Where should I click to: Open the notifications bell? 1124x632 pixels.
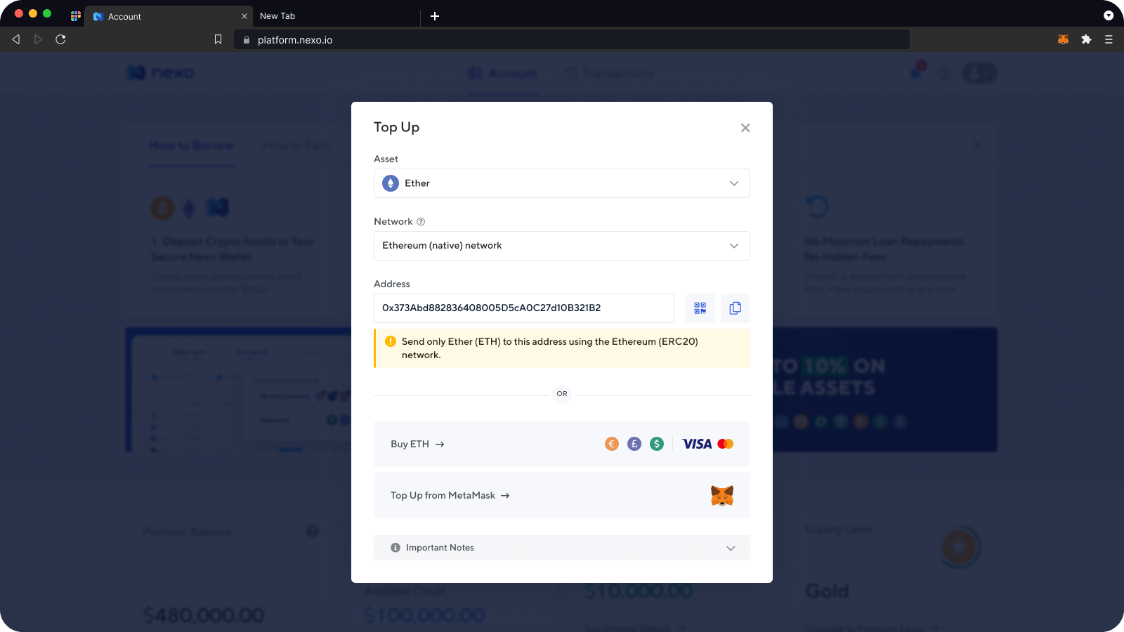pyautogui.click(x=916, y=72)
